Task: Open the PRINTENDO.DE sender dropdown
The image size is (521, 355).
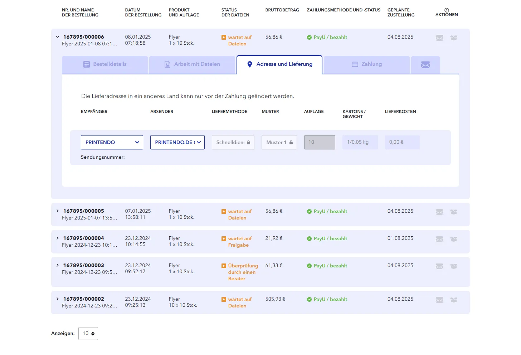Action: tap(177, 142)
